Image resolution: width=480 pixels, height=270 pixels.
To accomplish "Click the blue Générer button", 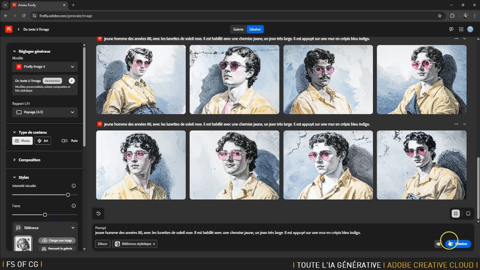I will [458, 244].
